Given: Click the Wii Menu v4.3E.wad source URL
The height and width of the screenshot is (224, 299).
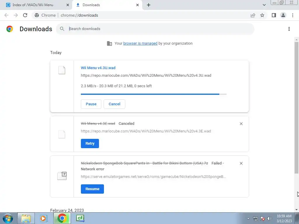Looking at the screenshot, I should tap(146, 131).
